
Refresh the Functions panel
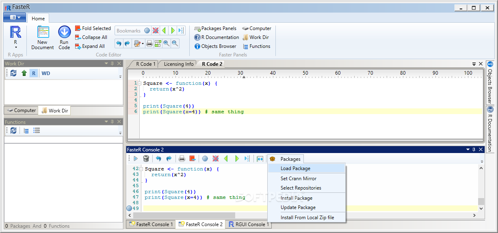(13, 130)
